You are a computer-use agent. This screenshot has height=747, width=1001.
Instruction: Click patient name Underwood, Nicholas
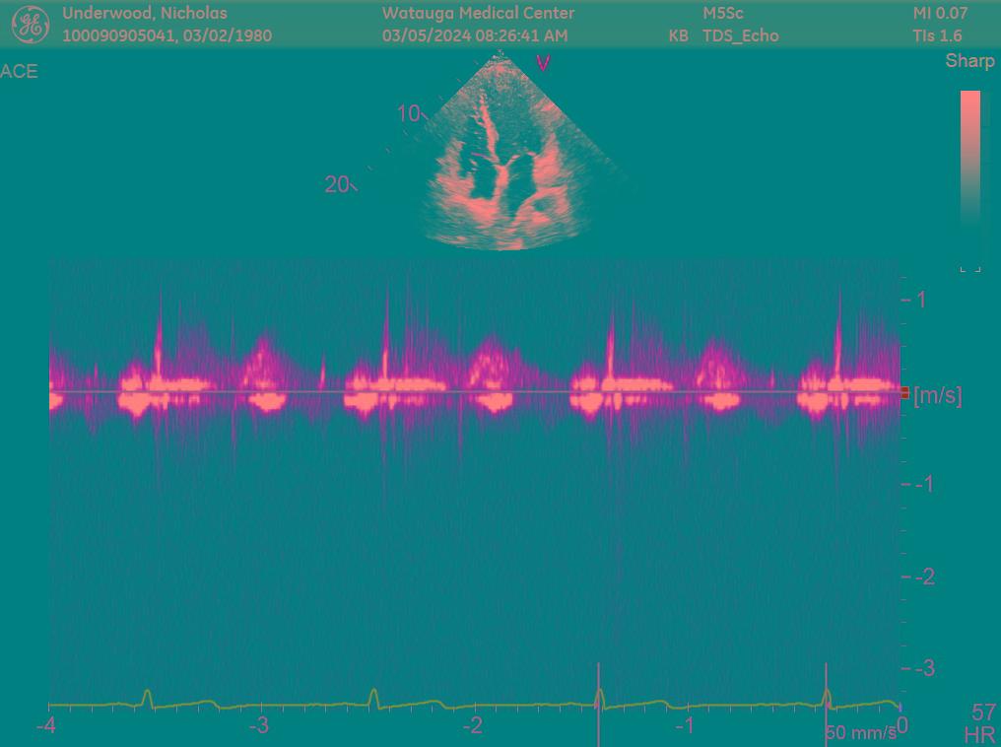[145, 14]
